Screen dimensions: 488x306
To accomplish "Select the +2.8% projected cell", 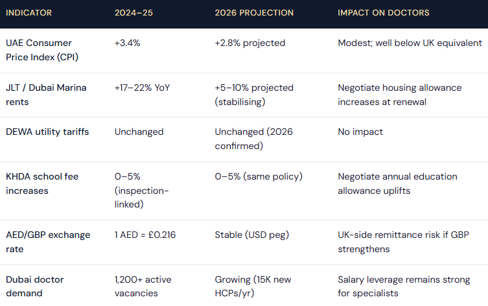I will 250,43.
